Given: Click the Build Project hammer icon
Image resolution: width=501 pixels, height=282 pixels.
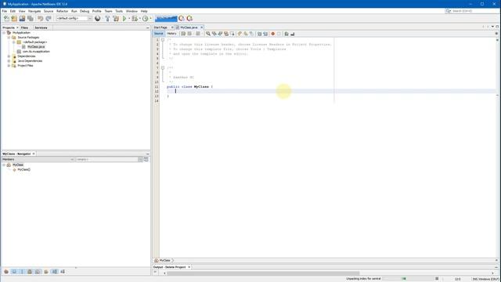Looking at the screenshot, I should 107,19.
